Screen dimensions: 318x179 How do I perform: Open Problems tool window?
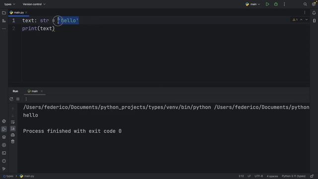click(4, 161)
